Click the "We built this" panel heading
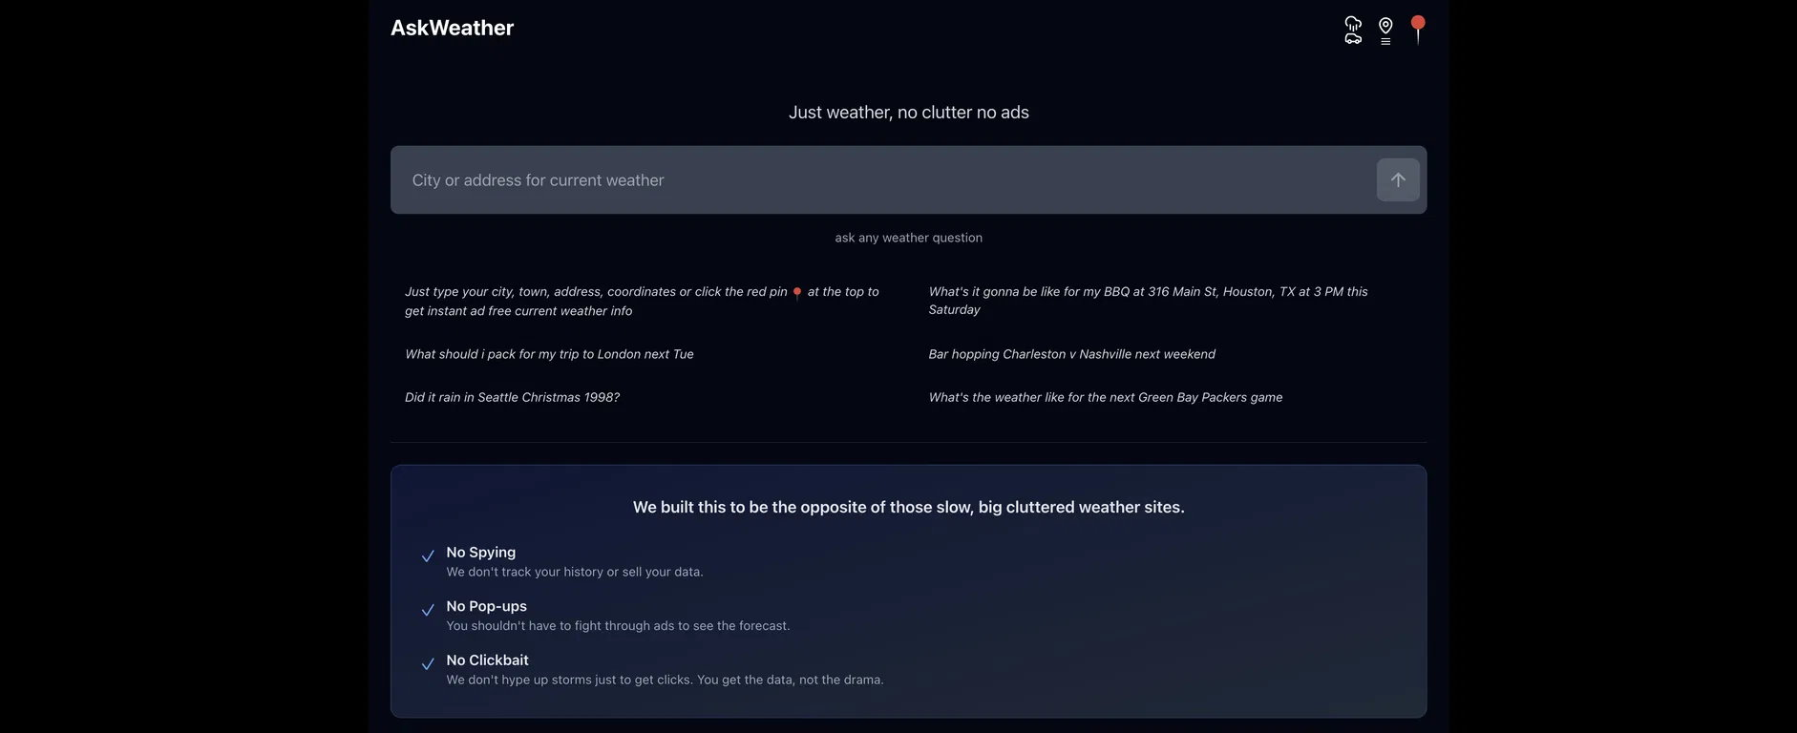The width and height of the screenshot is (1797, 733). point(908,507)
